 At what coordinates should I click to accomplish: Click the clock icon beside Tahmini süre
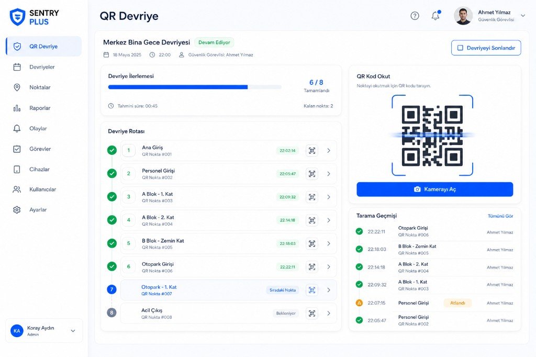pyautogui.click(x=111, y=106)
